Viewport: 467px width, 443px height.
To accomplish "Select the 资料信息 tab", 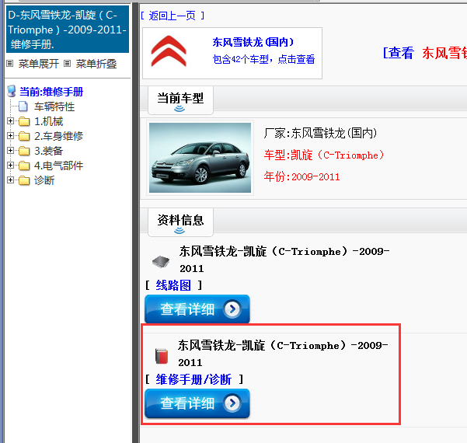I will (180, 222).
